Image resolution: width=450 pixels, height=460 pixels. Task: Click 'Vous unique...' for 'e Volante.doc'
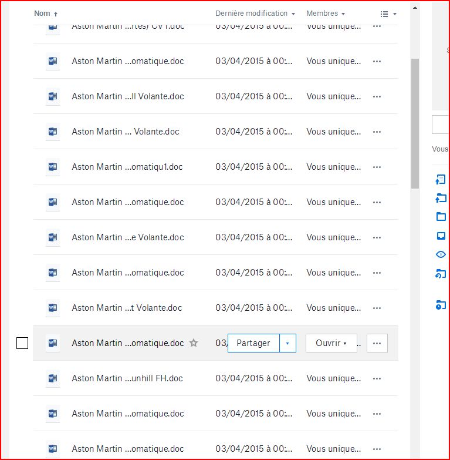(334, 237)
